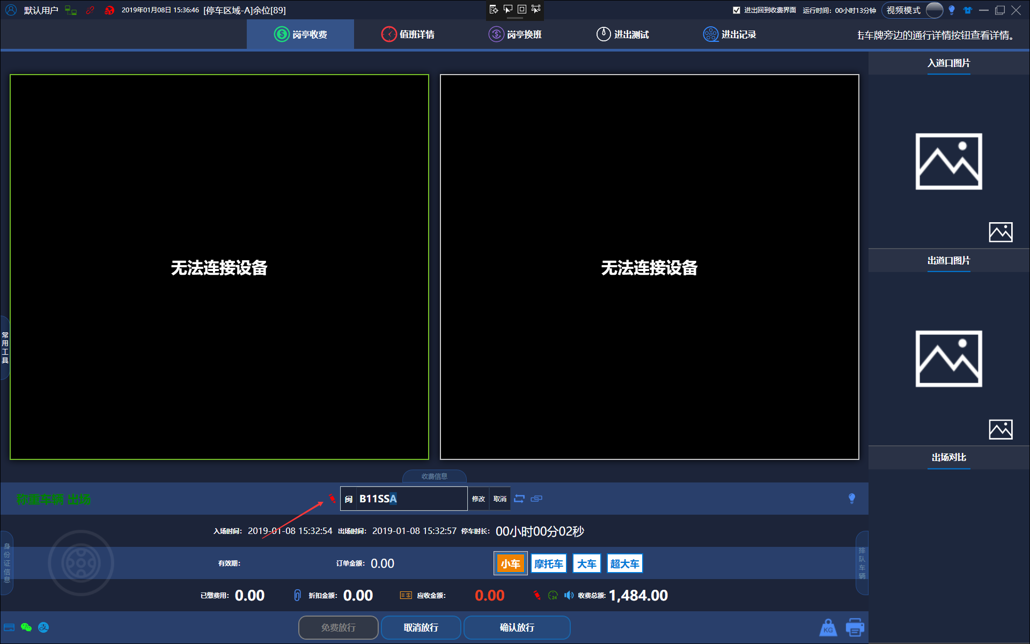Click red pen icon beside plate number field

(333, 499)
